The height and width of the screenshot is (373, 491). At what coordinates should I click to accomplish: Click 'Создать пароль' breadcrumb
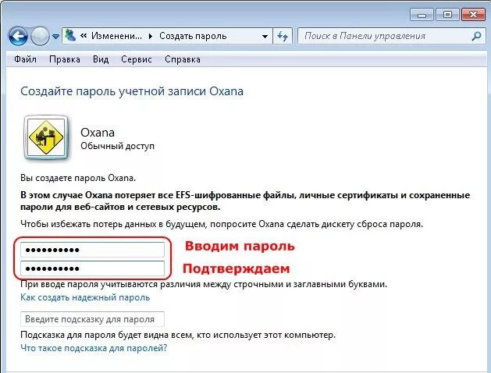tap(193, 36)
